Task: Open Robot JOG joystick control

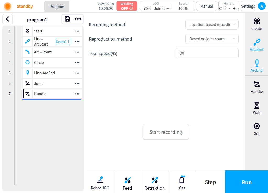Action: click(x=100, y=182)
